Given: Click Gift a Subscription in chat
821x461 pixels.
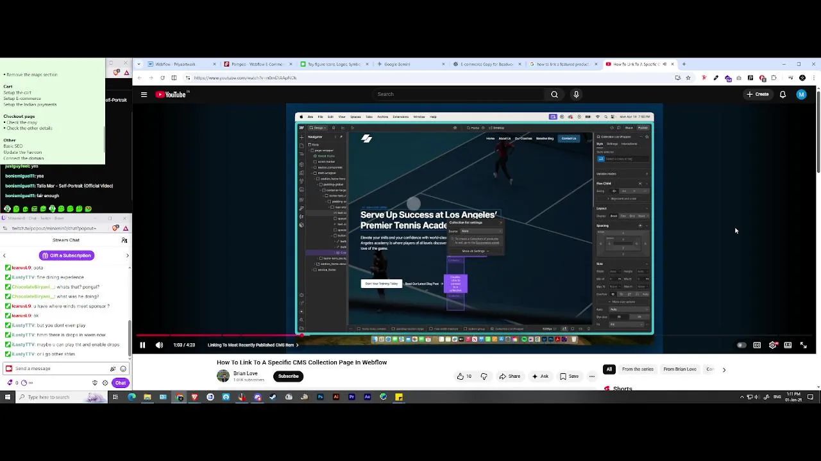Looking at the screenshot, I should pyautogui.click(x=67, y=255).
